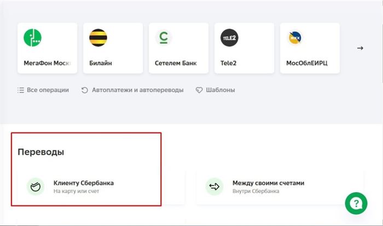383x226 pixels.
Task: Click the Cetelem Bank green C logo
Action: tap(164, 38)
